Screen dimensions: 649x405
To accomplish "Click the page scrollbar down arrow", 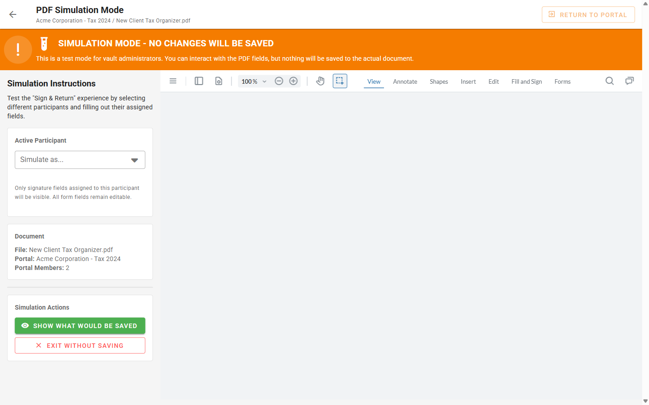I will (645, 400).
